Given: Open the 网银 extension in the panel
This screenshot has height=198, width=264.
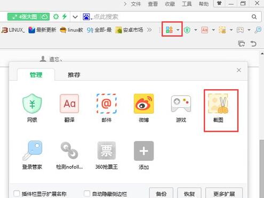Looking at the screenshot, I should pos(32,108).
